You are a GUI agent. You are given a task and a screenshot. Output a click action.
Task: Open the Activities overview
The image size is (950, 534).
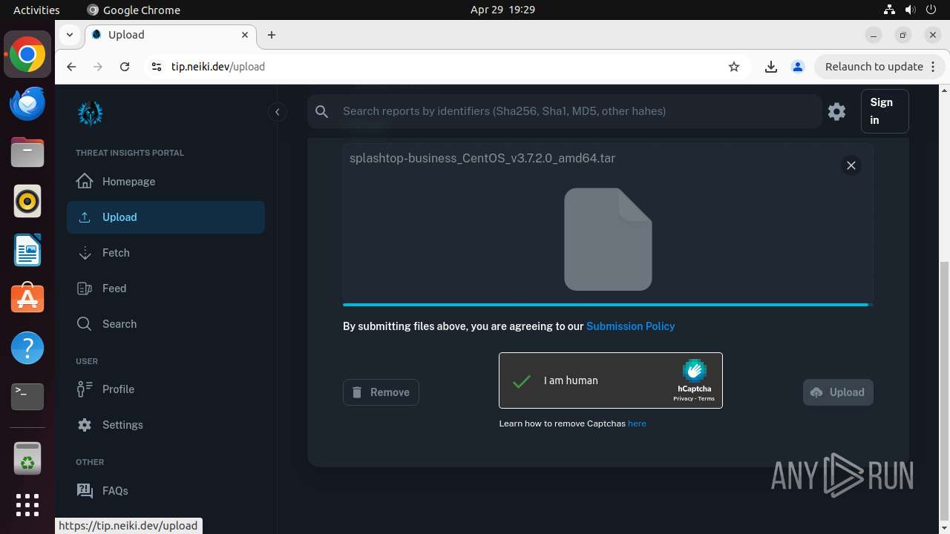(36, 10)
